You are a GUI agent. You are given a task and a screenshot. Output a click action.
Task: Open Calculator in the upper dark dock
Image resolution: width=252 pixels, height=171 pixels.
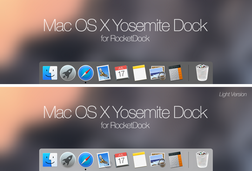click(176, 73)
